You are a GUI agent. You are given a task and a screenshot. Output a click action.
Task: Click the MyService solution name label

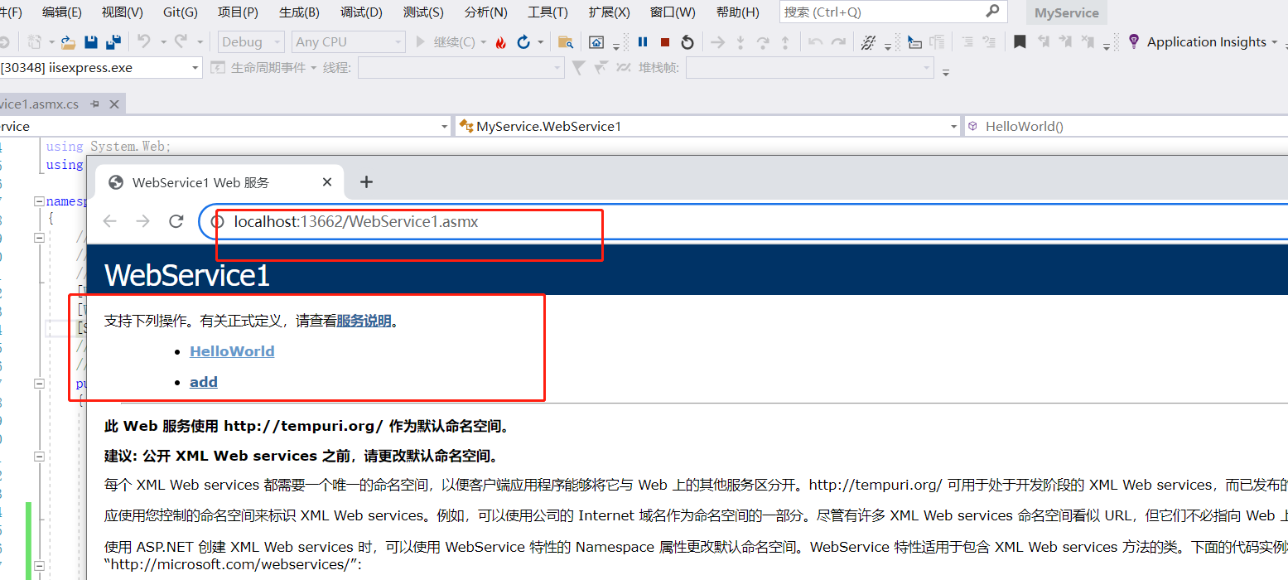click(1067, 12)
